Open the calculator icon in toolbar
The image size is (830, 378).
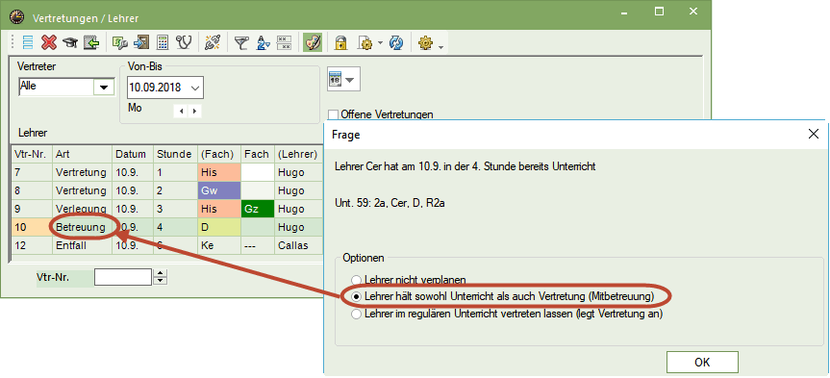point(163,42)
